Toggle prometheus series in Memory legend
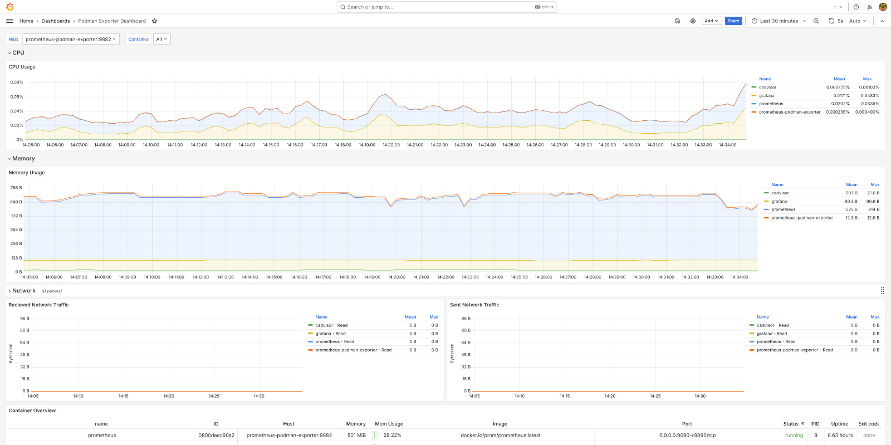The width and height of the screenshot is (891, 445). (x=783, y=209)
